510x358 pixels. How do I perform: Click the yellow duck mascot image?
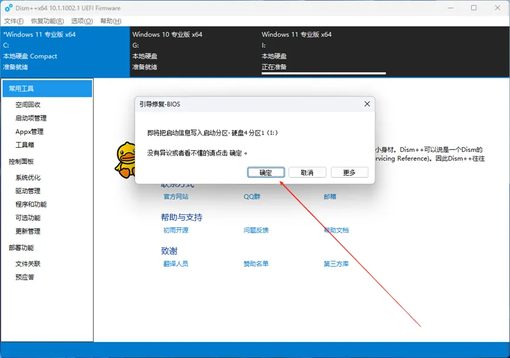click(x=124, y=160)
